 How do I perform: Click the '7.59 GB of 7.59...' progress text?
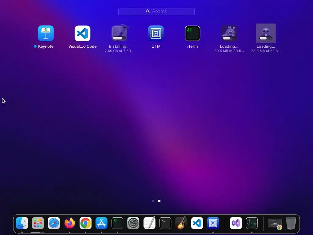pos(119,51)
